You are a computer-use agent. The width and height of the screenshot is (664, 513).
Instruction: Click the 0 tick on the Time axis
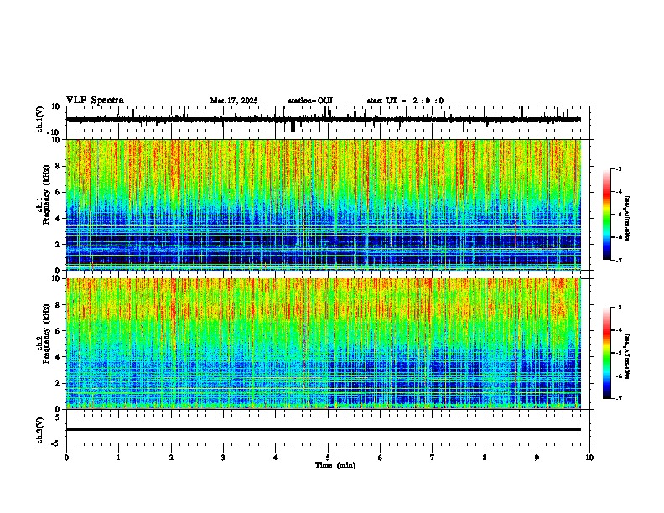pos(66,458)
